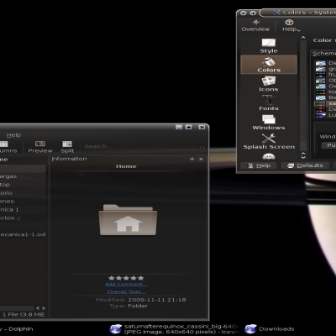This screenshot has height=336, width=336.
Task: Click the right scroll arrow in Dolphin file view
Action: 44,308
